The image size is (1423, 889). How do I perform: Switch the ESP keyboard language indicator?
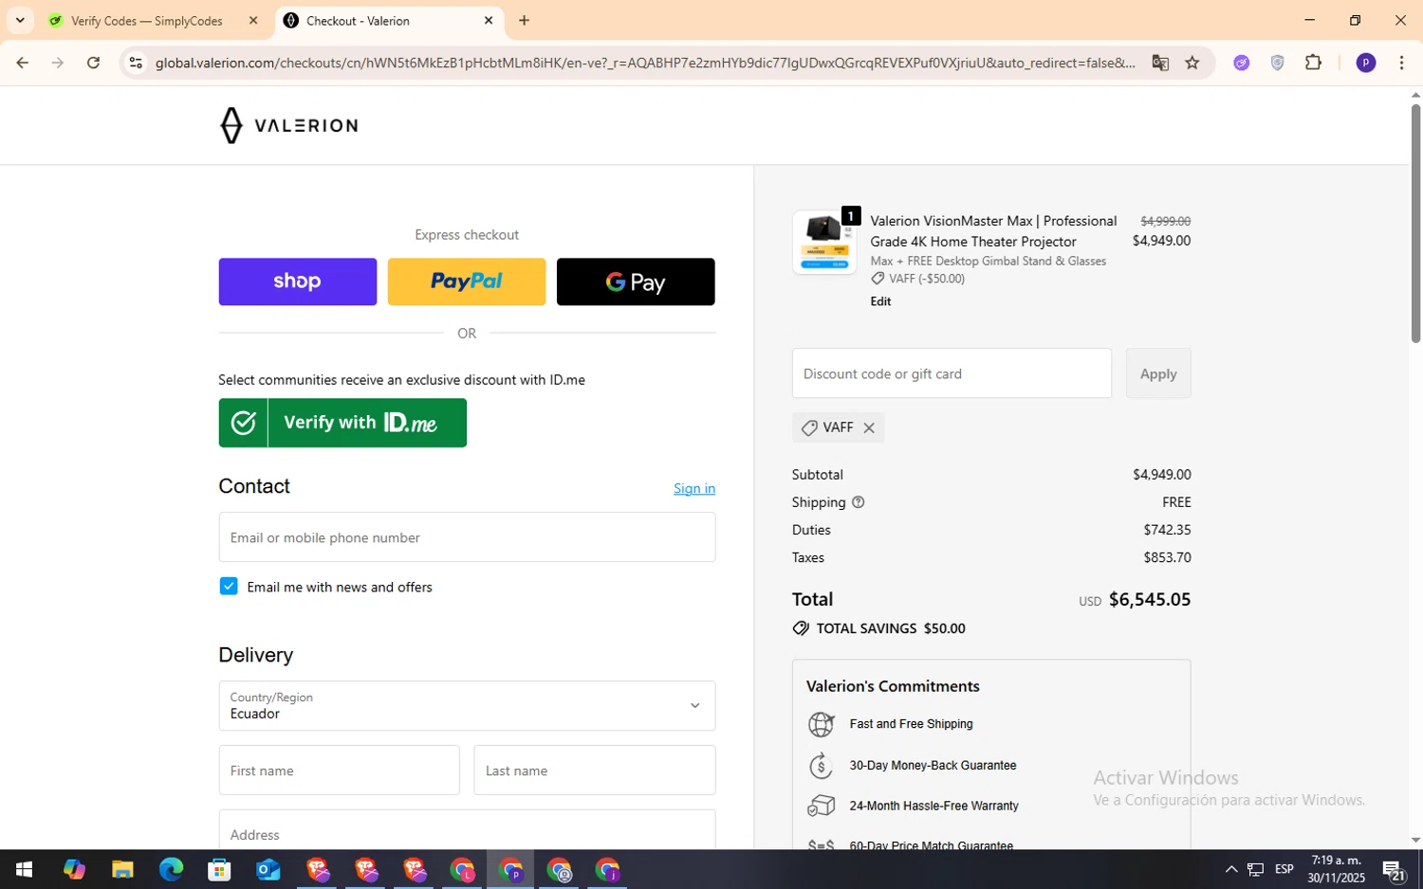tap(1284, 869)
